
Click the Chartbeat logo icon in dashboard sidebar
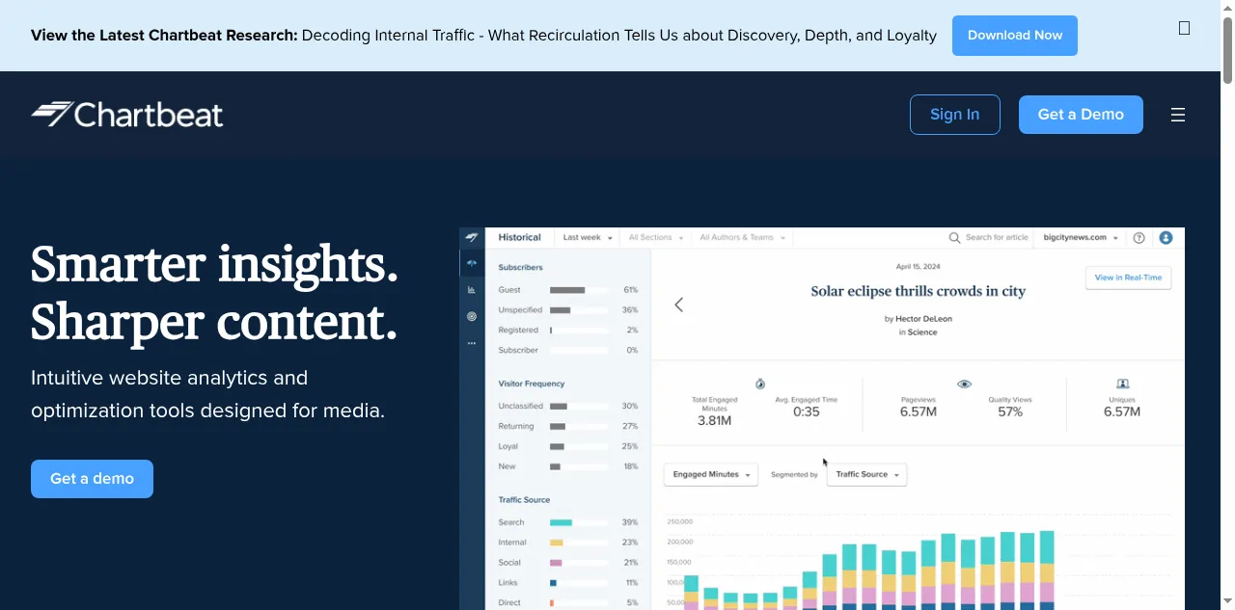(472, 237)
